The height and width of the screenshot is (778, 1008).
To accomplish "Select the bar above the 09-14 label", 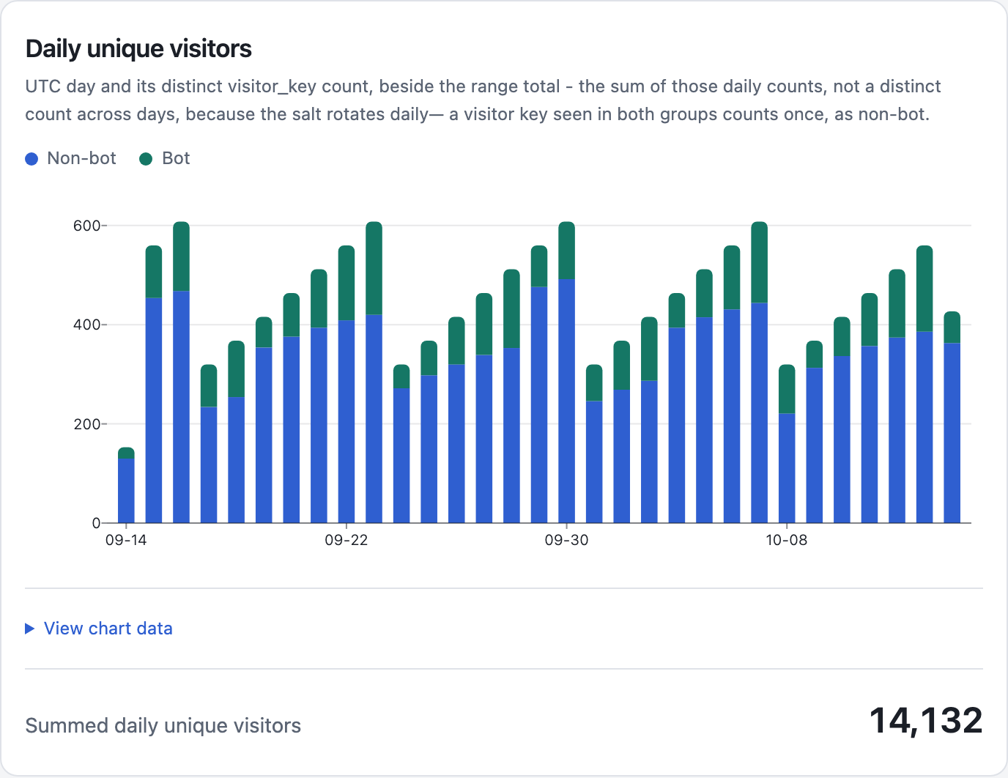I will (x=126, y=485).
